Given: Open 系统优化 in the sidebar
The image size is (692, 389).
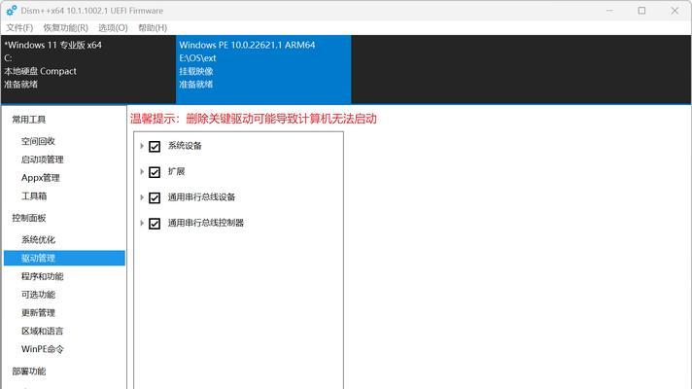Looking at the screenshot, I should [x=38, y=240].
